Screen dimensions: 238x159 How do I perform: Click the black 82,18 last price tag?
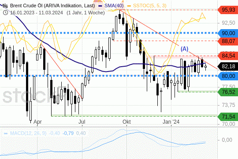pos(228,66)
